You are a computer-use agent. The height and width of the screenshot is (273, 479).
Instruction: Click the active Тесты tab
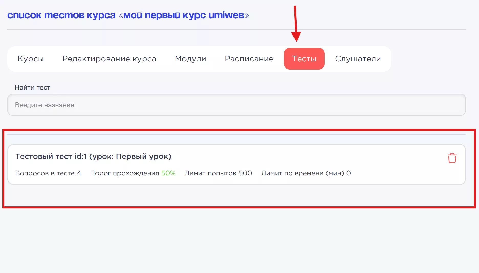click(304, 59)
